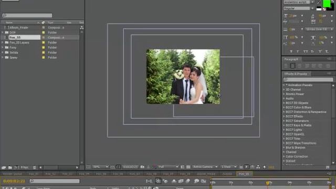Delete selected project item with trash icon
Screen dimensions: 336x189
(35, 167)
